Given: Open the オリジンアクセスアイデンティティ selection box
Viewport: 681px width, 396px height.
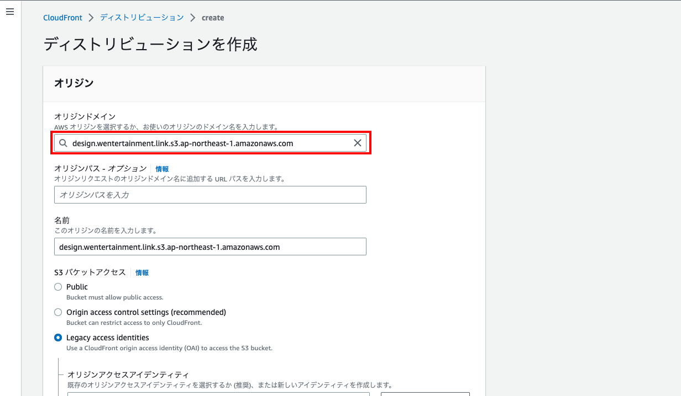Looking at the screenshot, I should [218, 394].
